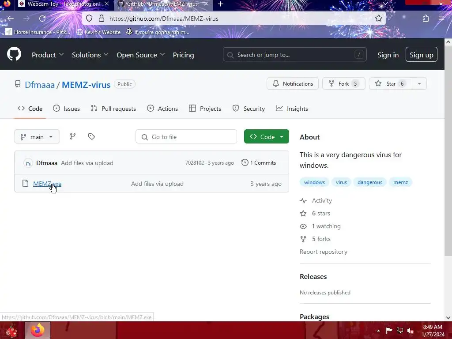452x339 pixels.
Task: Select the virus topic tag
Action: pyautogui.click(x=341, y=182)
